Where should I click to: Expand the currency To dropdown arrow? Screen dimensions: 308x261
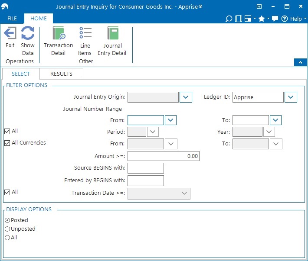[x=276, y=144]
